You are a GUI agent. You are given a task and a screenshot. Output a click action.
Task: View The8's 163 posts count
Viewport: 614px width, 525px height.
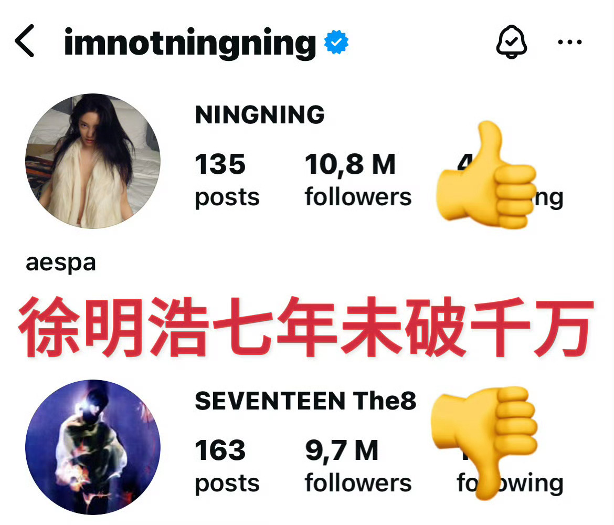click(227, 466)
